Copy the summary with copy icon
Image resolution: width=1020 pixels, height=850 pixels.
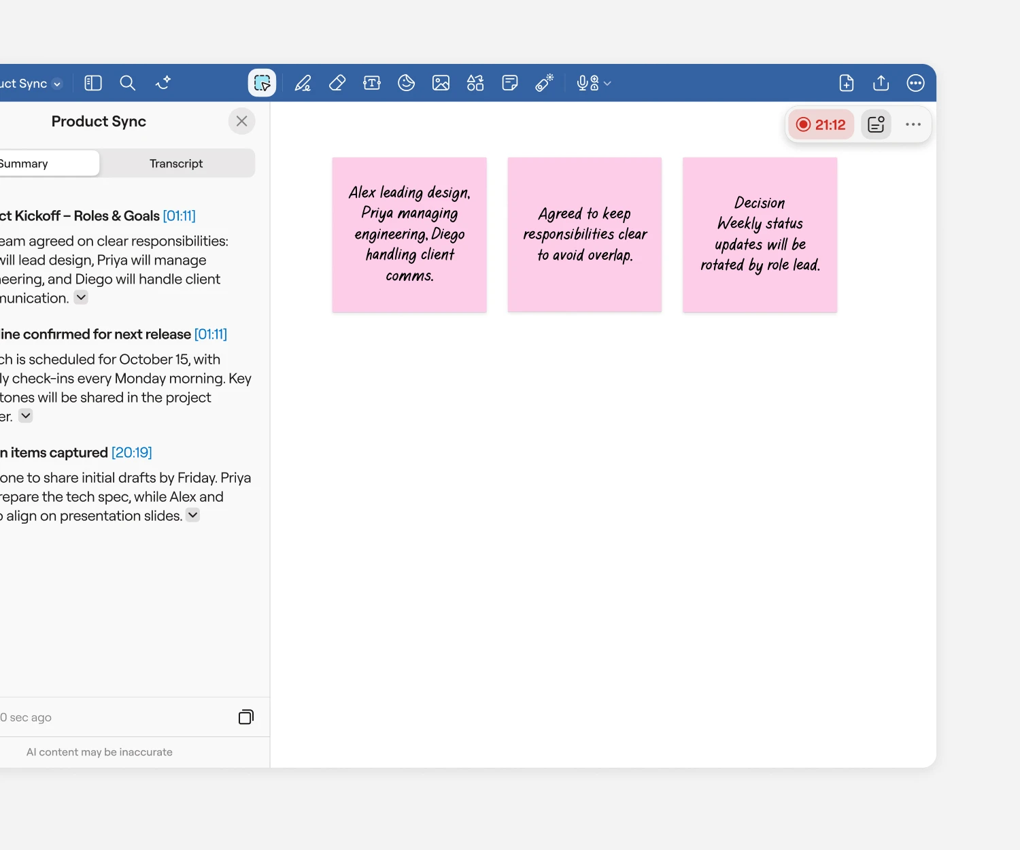click(246, 717)
